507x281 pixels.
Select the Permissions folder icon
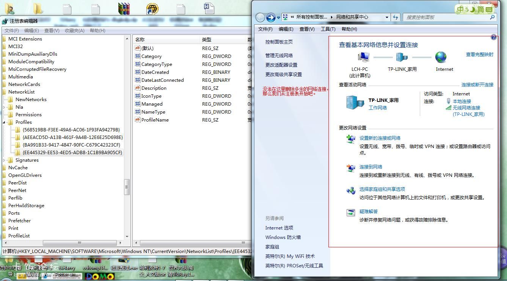click(x=11, y=115)
